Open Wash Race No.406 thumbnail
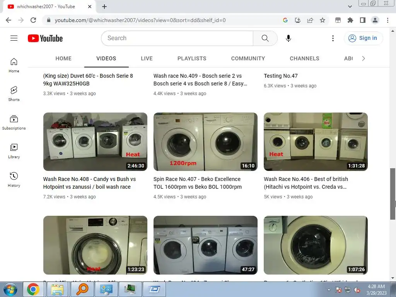Screen dimensions: 396x297 (x=316, y=142)
